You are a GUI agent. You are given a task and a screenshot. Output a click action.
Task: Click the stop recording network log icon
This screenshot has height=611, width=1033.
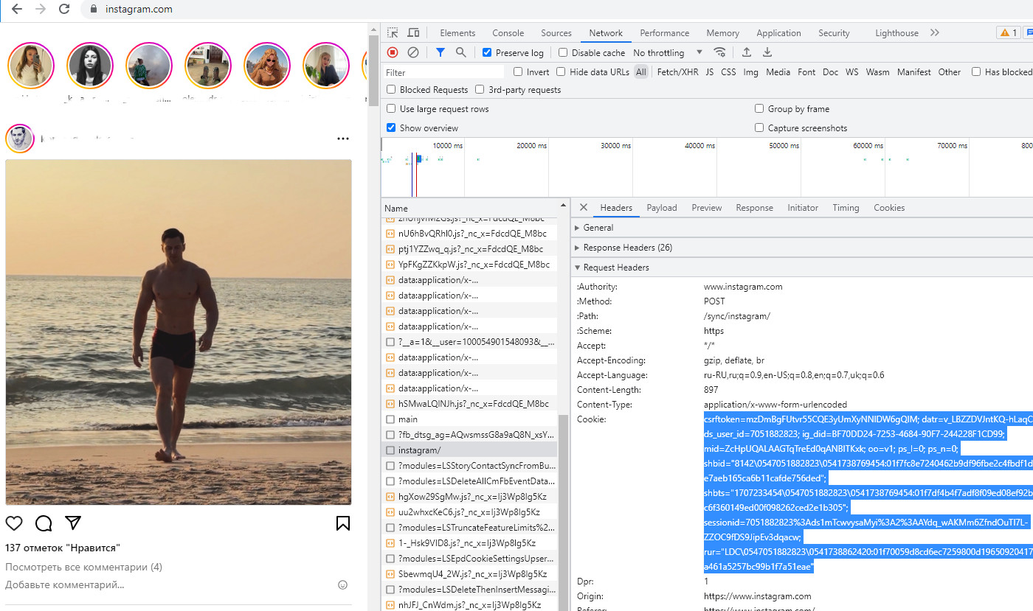click(x=393, y=52)
